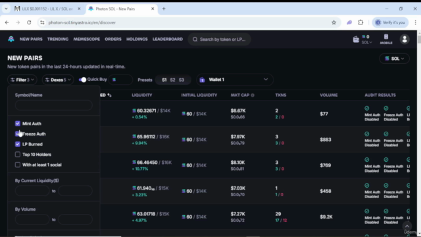Open the tab search chevron
Image resolution: width=421 pixels, height=237 pixels.
click(x=6, y=9)
